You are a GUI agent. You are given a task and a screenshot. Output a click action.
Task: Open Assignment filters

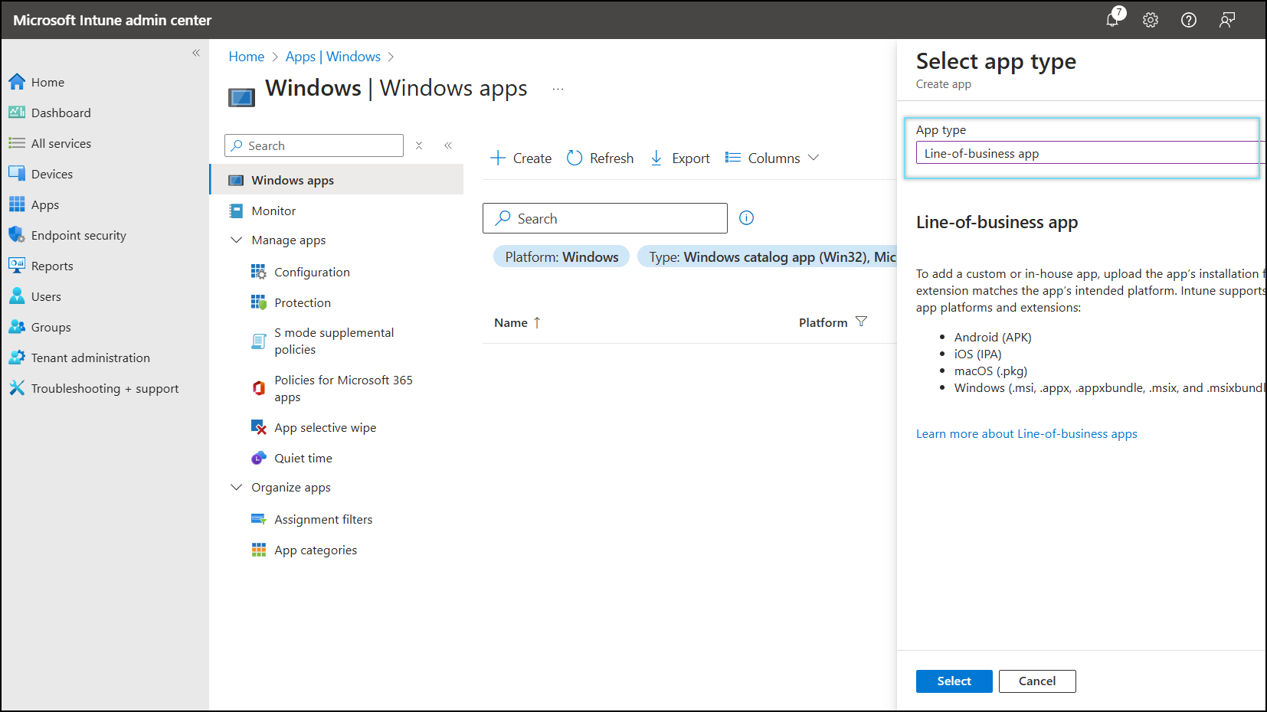tap(323, 519)
